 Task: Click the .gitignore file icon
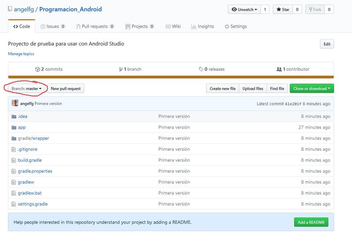click(14, 149)
